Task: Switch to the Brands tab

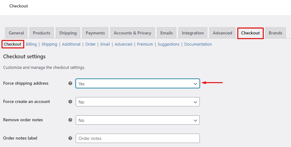Action: click(x=275, y=33)
